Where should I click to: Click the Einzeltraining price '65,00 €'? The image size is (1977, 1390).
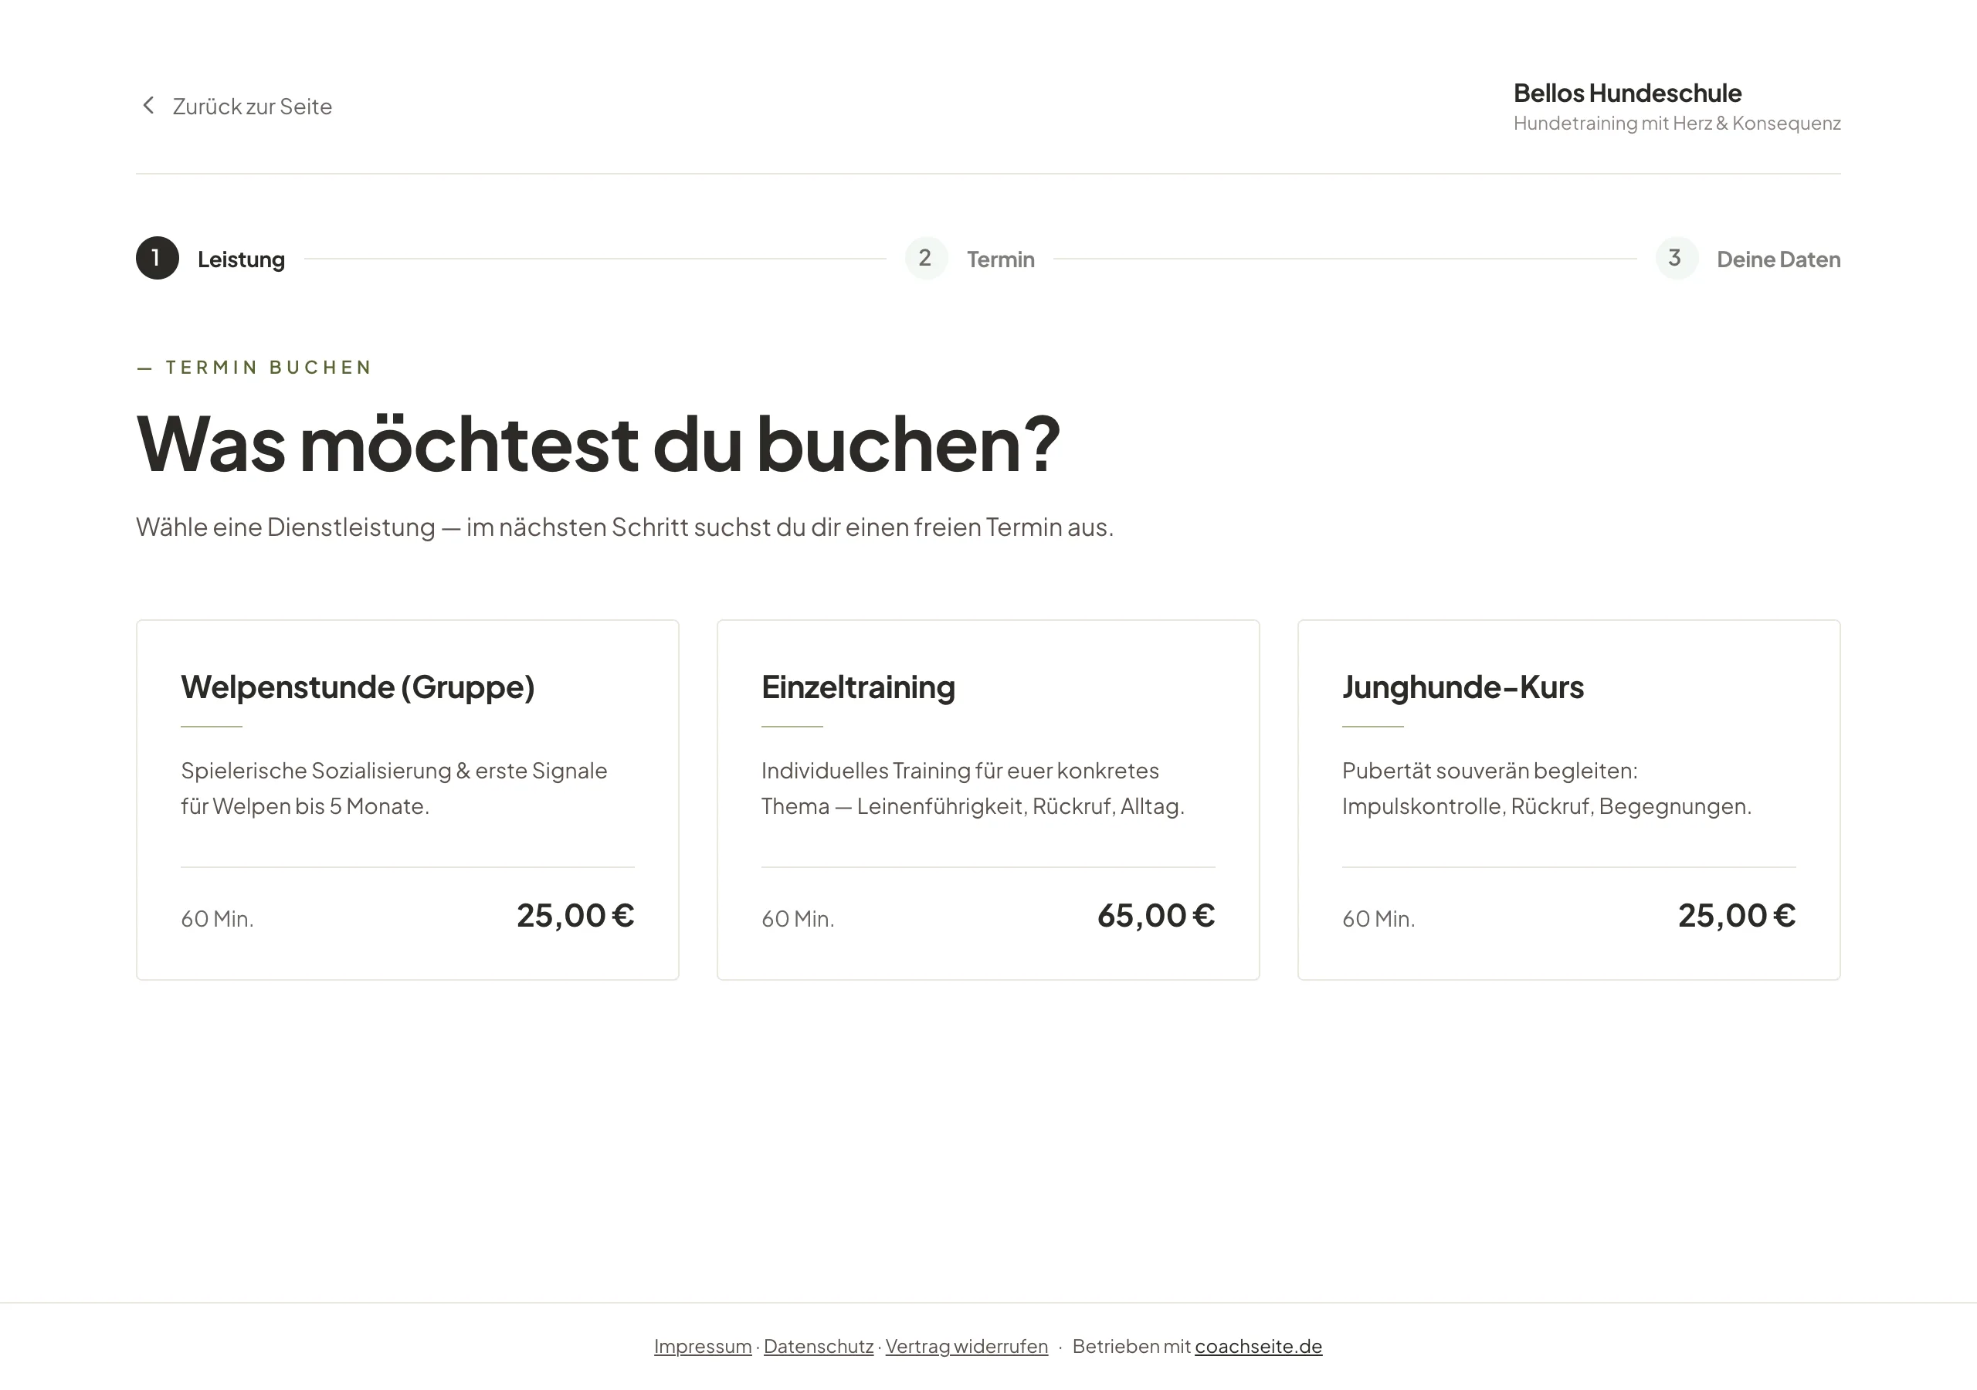point(1155,916)
